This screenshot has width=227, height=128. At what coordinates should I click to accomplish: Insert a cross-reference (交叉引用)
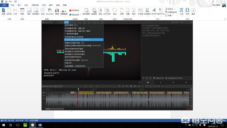coord(107,11)
